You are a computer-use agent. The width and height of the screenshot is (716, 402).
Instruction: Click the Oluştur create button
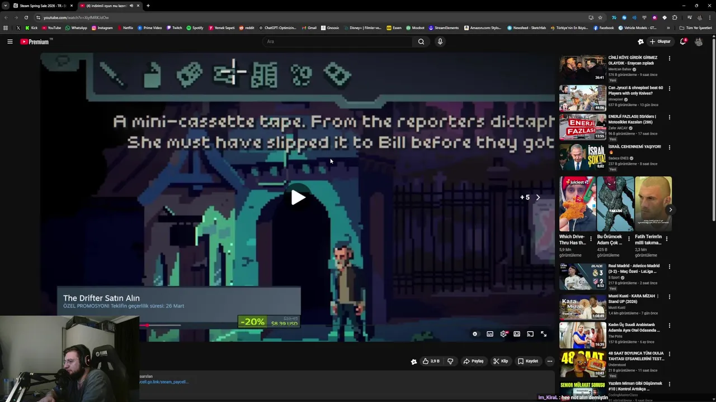click(660, 41)
